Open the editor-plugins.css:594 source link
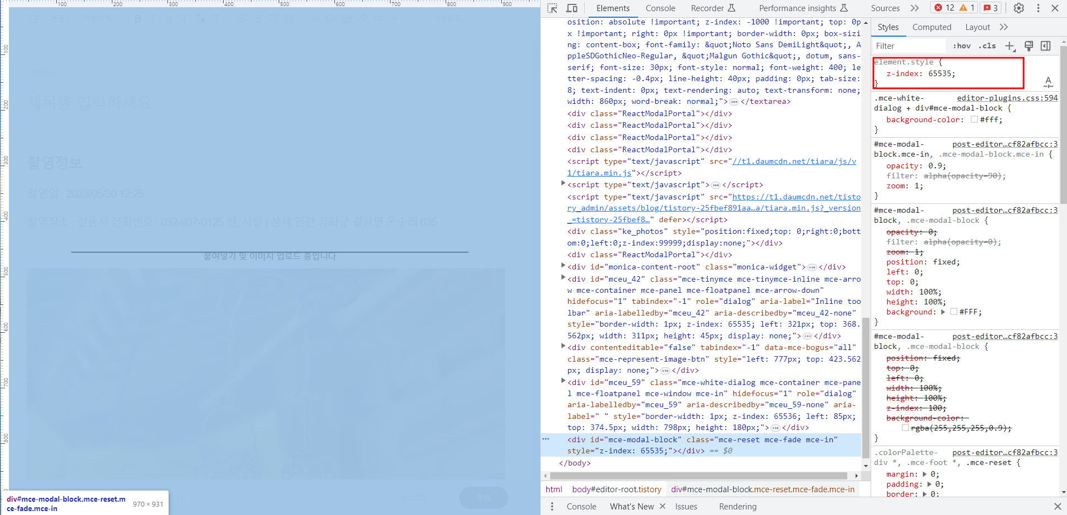The image size is (1067, 515). [1007, 98]
